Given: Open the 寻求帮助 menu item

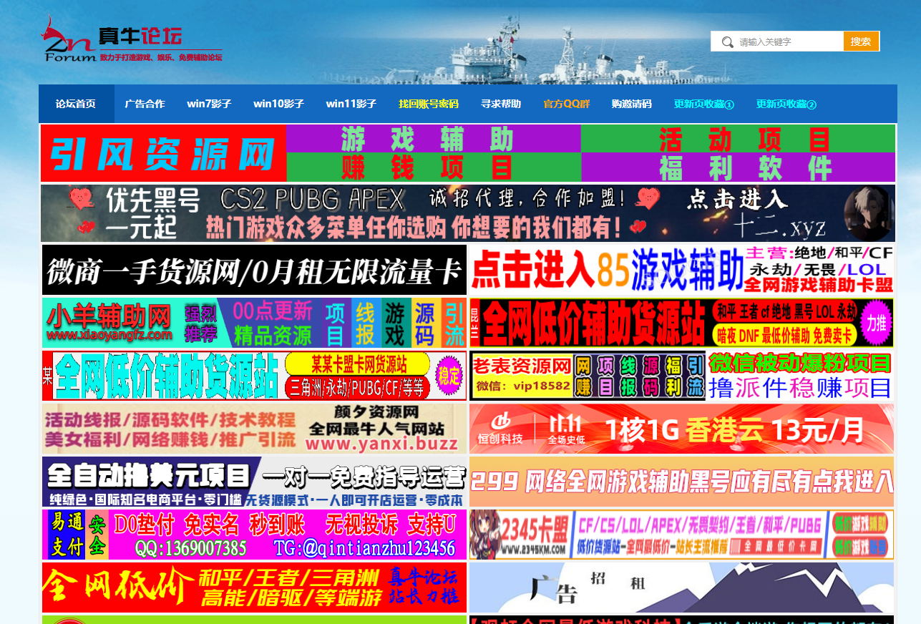Looking at the screenshot, I should coord(501,104).
